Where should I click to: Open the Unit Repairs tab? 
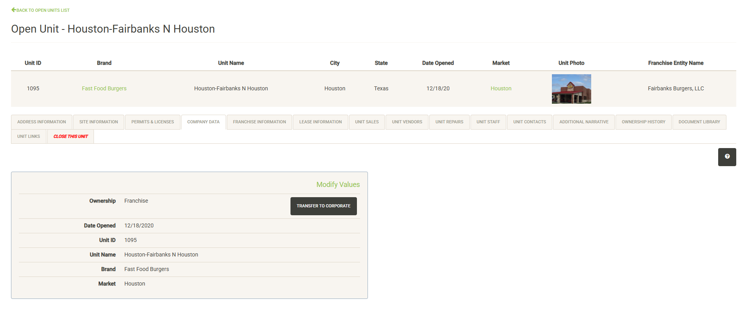point(449,122)
